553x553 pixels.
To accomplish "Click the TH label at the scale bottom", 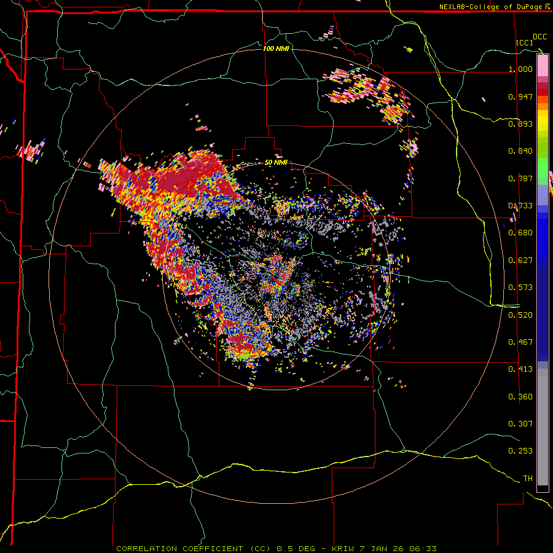I will (528, 479).
